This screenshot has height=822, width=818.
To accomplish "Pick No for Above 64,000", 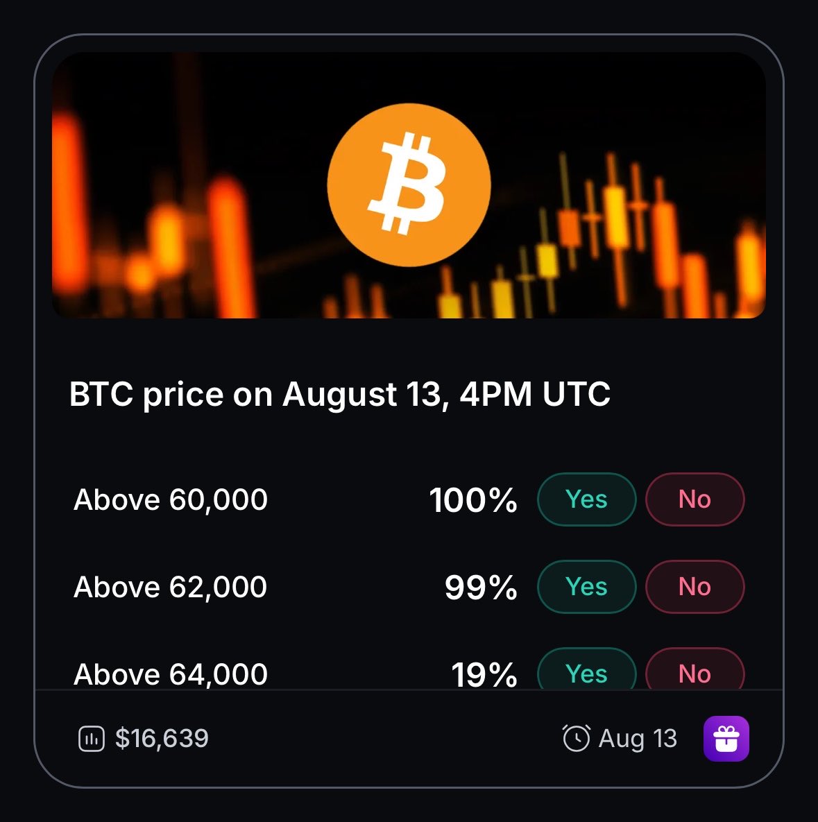I will (x=695, y=669).
